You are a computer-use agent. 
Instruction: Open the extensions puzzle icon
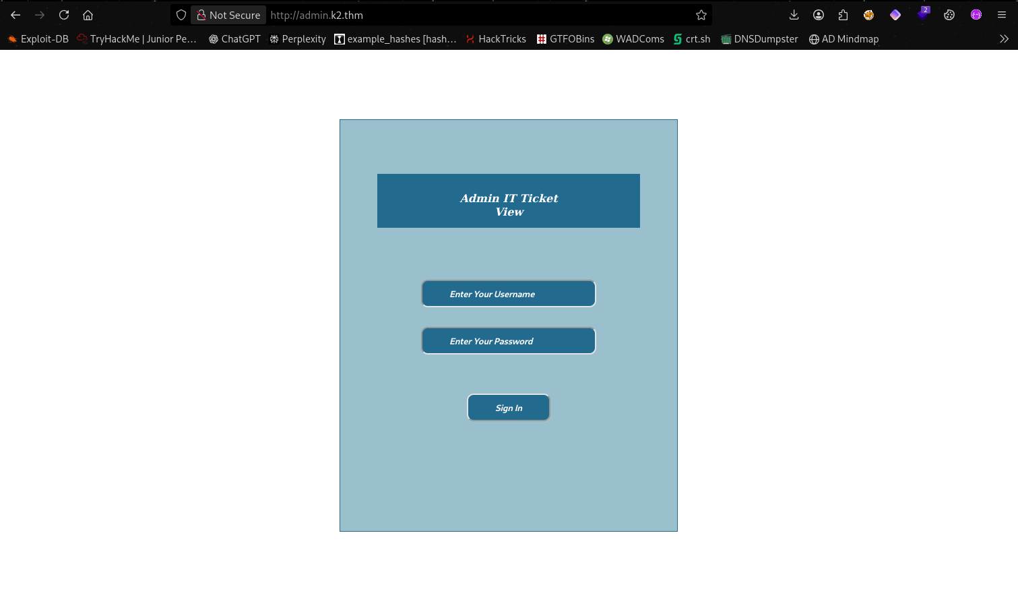click(x=843, y=15)
